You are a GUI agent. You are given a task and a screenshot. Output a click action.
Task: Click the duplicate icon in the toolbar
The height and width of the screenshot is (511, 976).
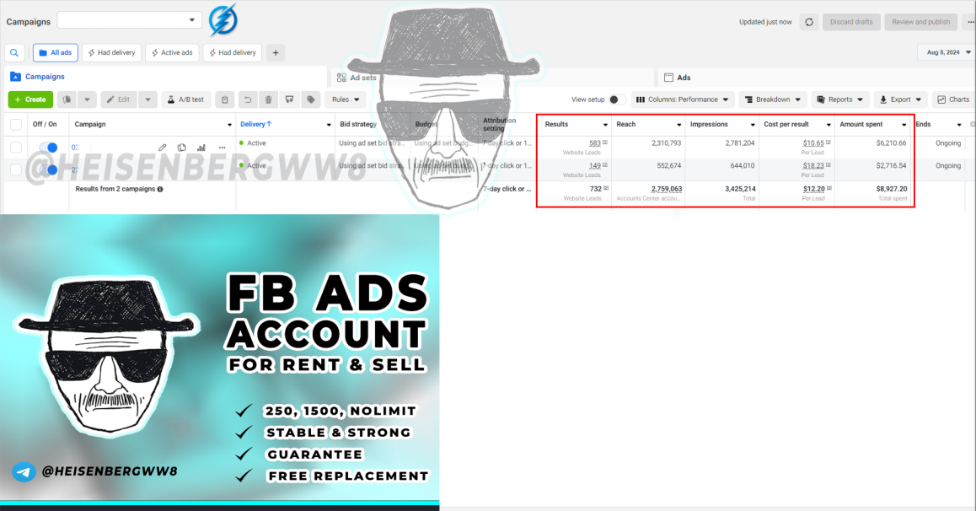coord(67,100)
